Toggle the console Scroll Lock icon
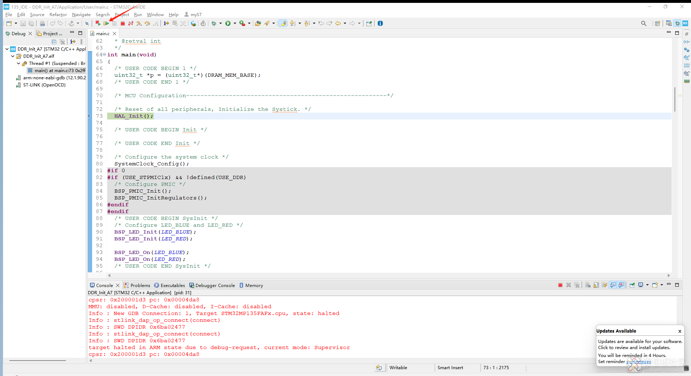Viewport: 691px width, 376px height. [x=596, y=285]
